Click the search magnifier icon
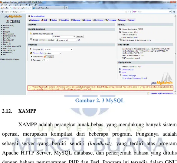The height and width of the screenshot is (163, 177). point(170,12)
